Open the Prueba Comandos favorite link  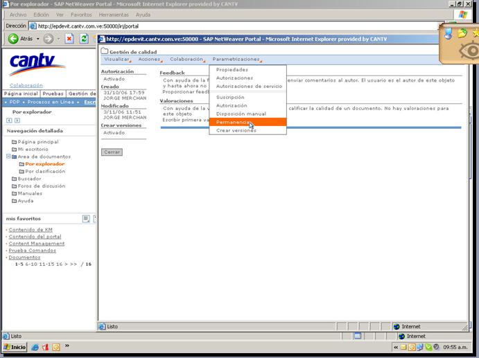point(33,251)
